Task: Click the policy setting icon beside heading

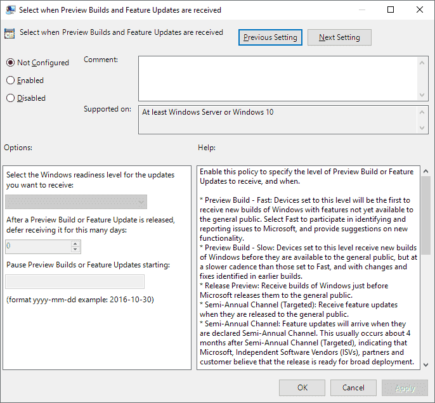Action: point(10,34)
